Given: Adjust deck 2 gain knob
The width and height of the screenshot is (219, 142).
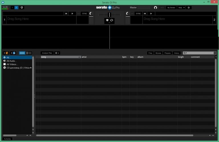Looking at the screenshot, I should (127, 14).
